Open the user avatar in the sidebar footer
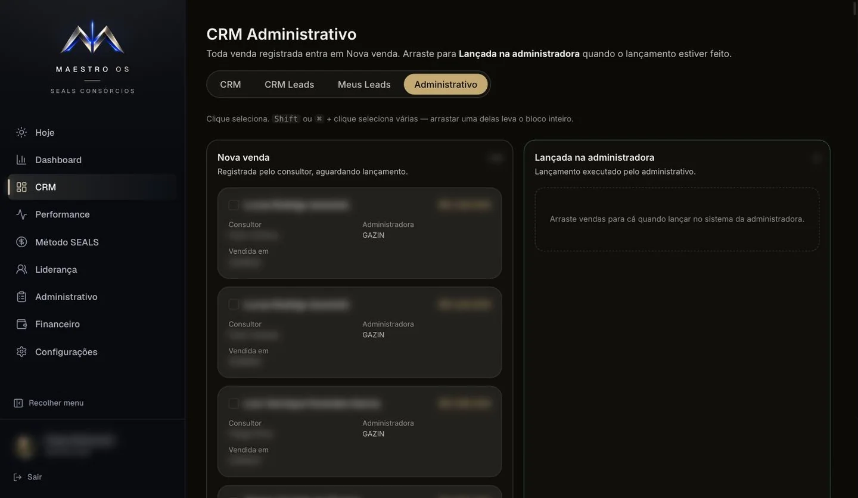This screenshot has width=858, height=498. click(x=24, y=446)
